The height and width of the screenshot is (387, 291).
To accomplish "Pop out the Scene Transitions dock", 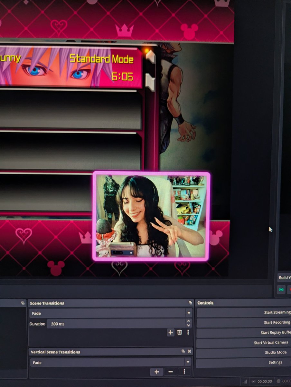I will point(190,303).
